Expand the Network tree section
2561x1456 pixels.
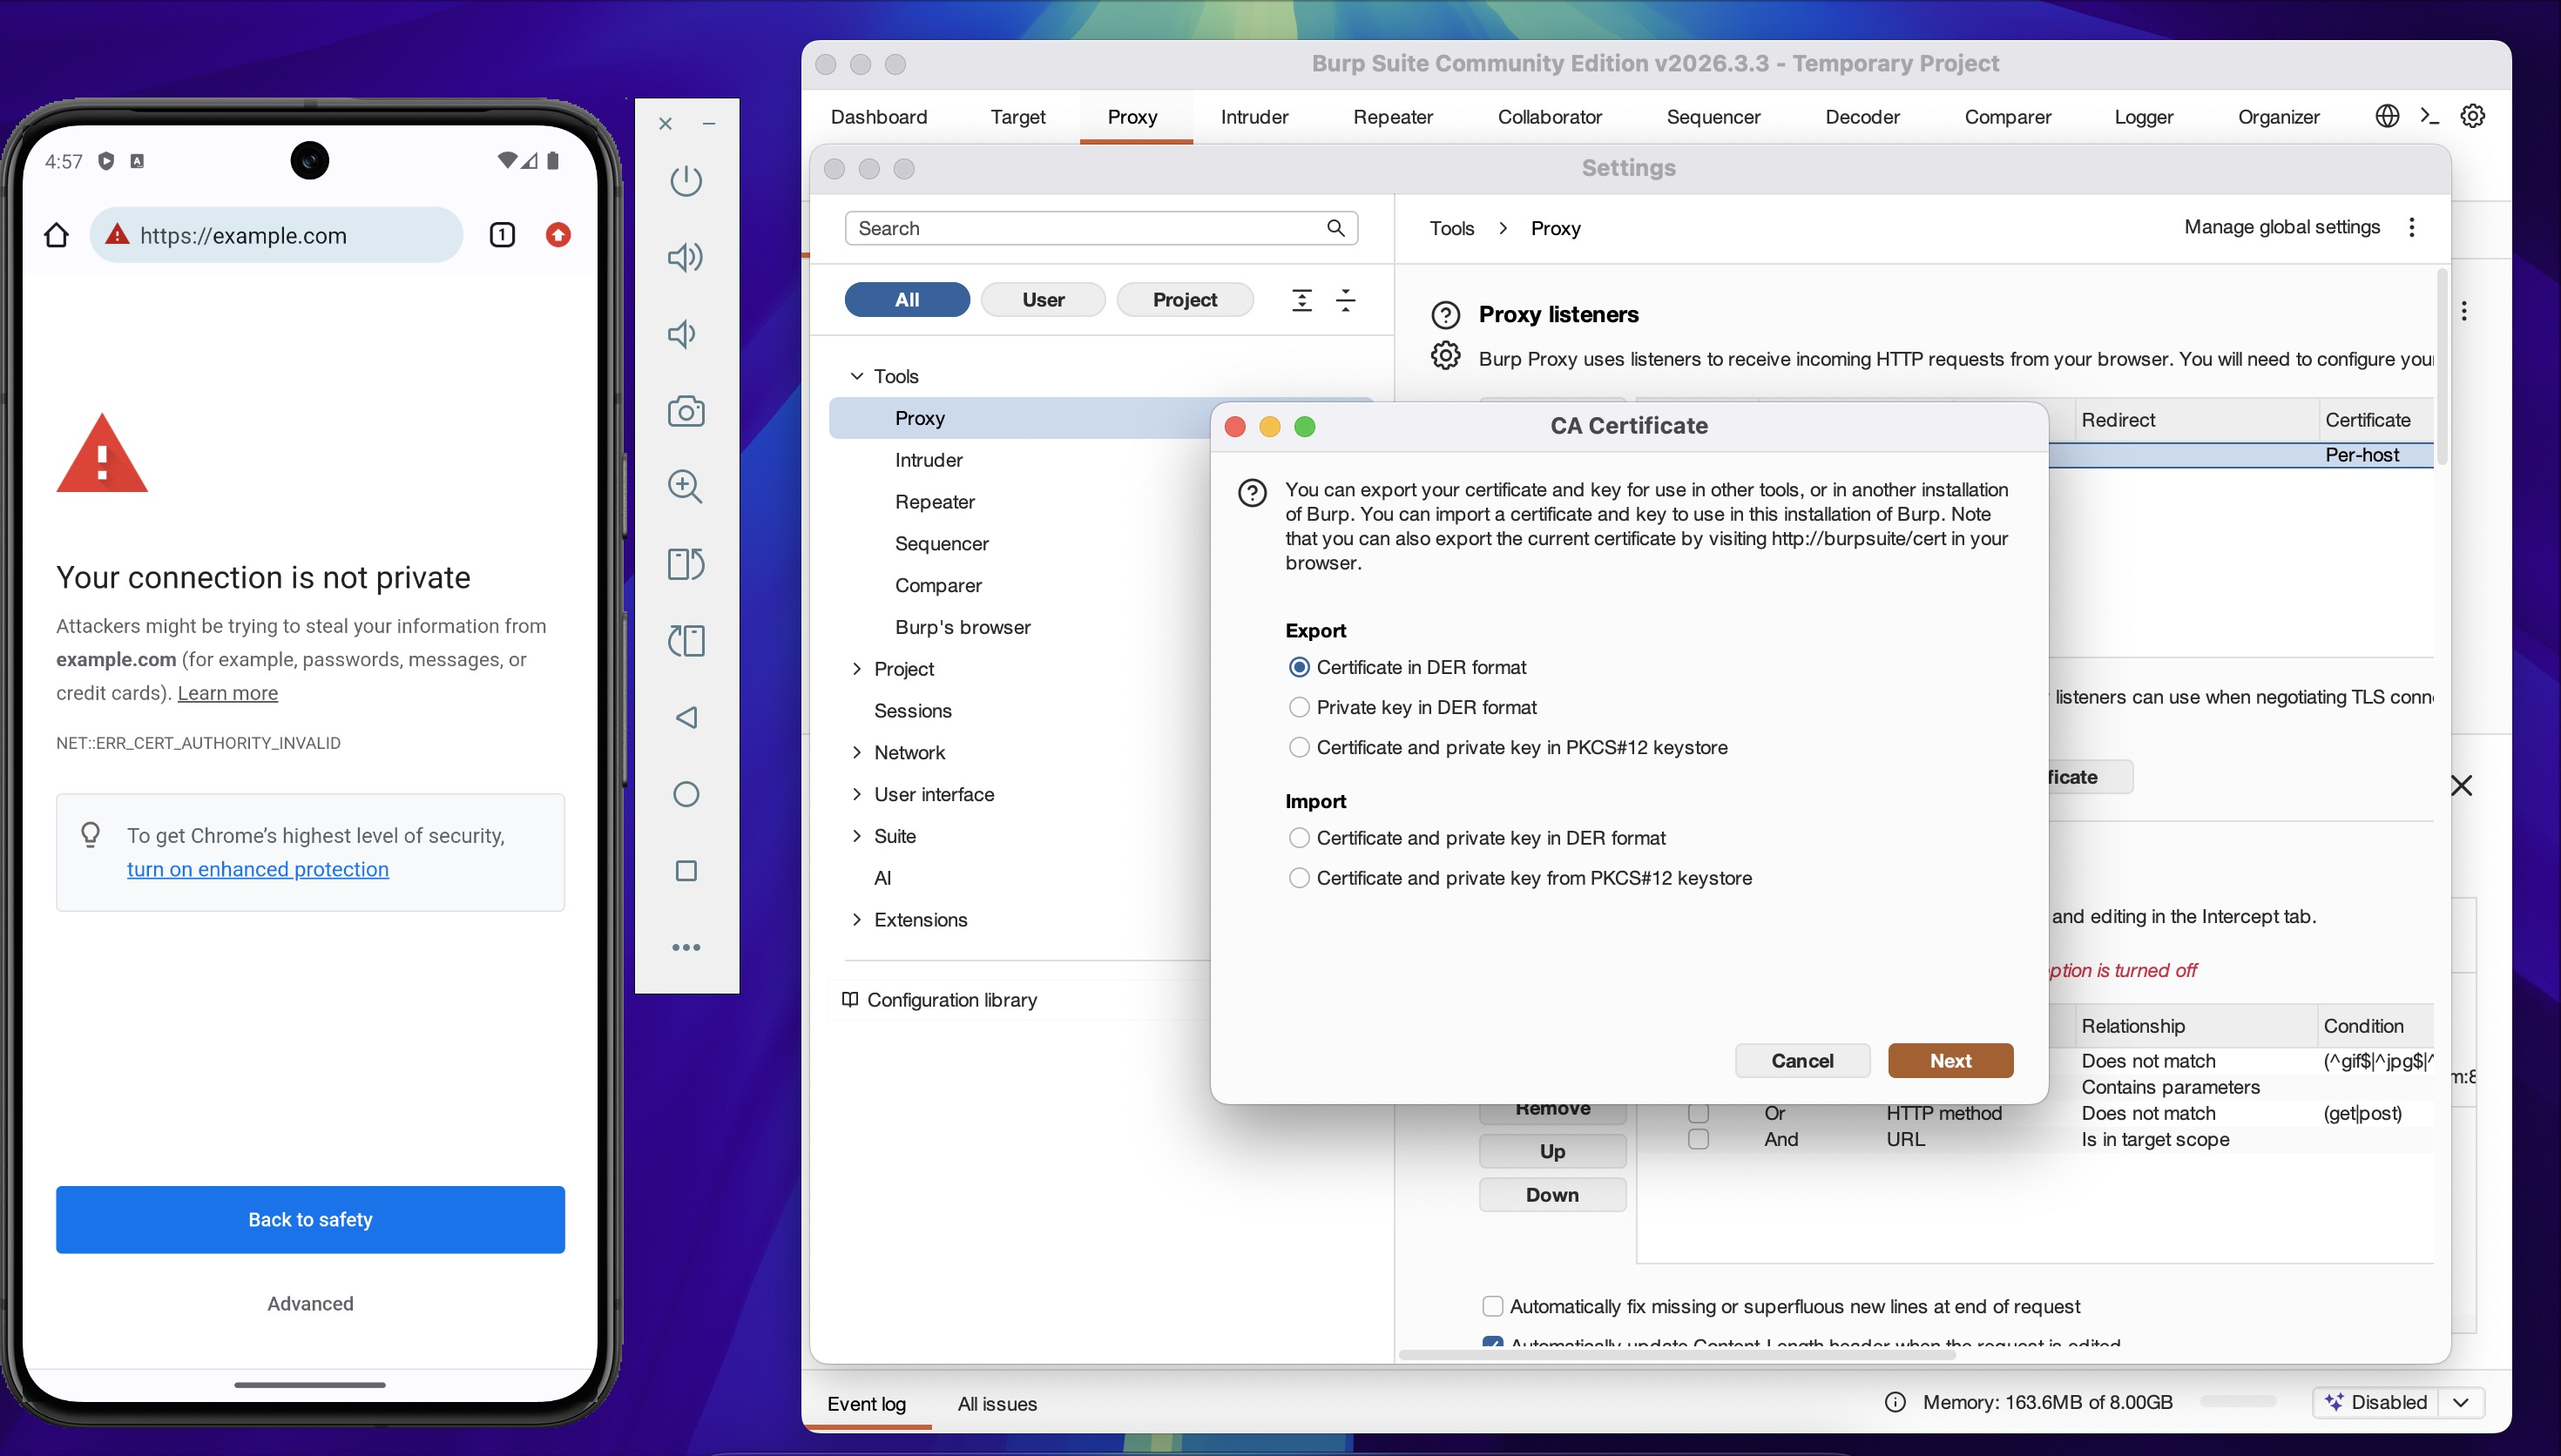tap(856, 752)
